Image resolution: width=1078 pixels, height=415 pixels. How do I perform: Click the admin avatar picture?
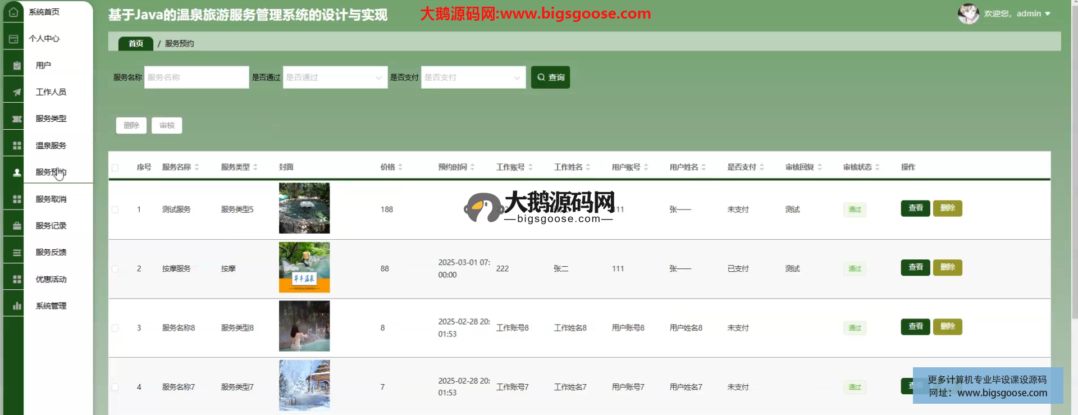click(x=968, y=13)
